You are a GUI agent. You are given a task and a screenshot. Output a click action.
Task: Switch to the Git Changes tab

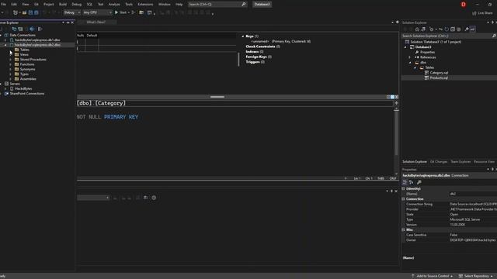pos(439,162)
